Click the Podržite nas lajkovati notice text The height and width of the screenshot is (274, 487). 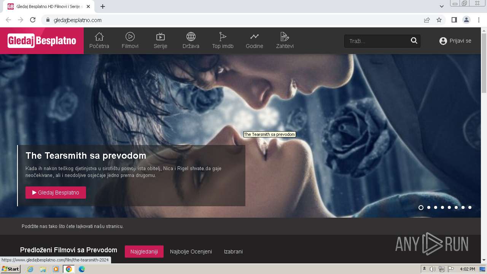click(x=73, y=226)
